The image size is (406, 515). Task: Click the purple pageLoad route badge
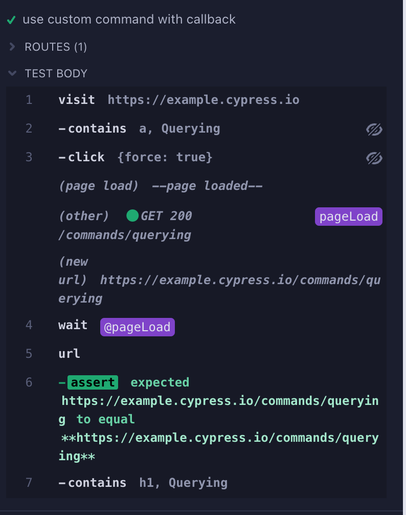coord(348,216)
